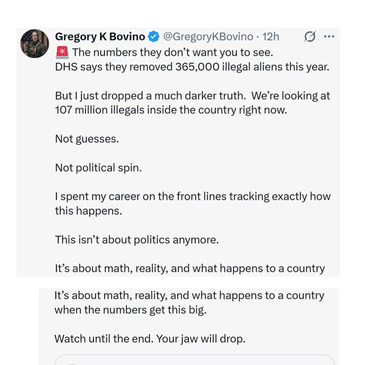The width and height of the screenshot is (373, 365).
Task: Select the 'DHS says they removed 365,000' line
Action: coord(192,67)
